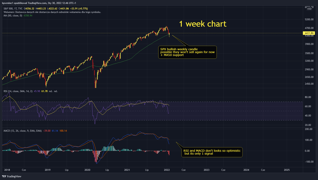This screenshot has width=318, height=180.
Task: Click the 5200.00 price axis label
Action: [309, 20]
